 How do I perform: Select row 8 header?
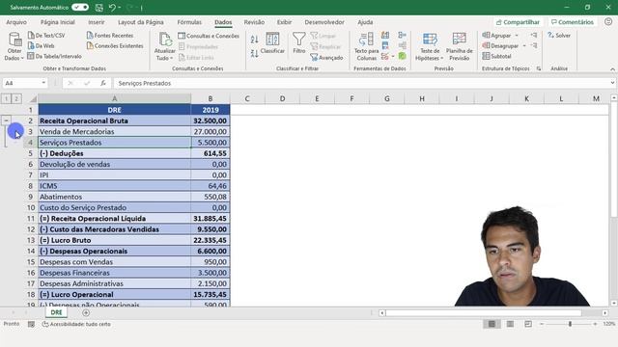click(x=30, y=186)
